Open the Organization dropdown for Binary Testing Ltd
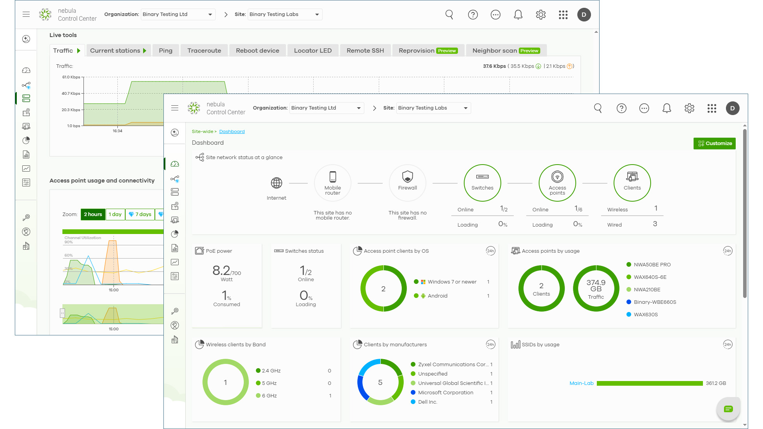Screen dimensions: 763x429 click(326, 108)
